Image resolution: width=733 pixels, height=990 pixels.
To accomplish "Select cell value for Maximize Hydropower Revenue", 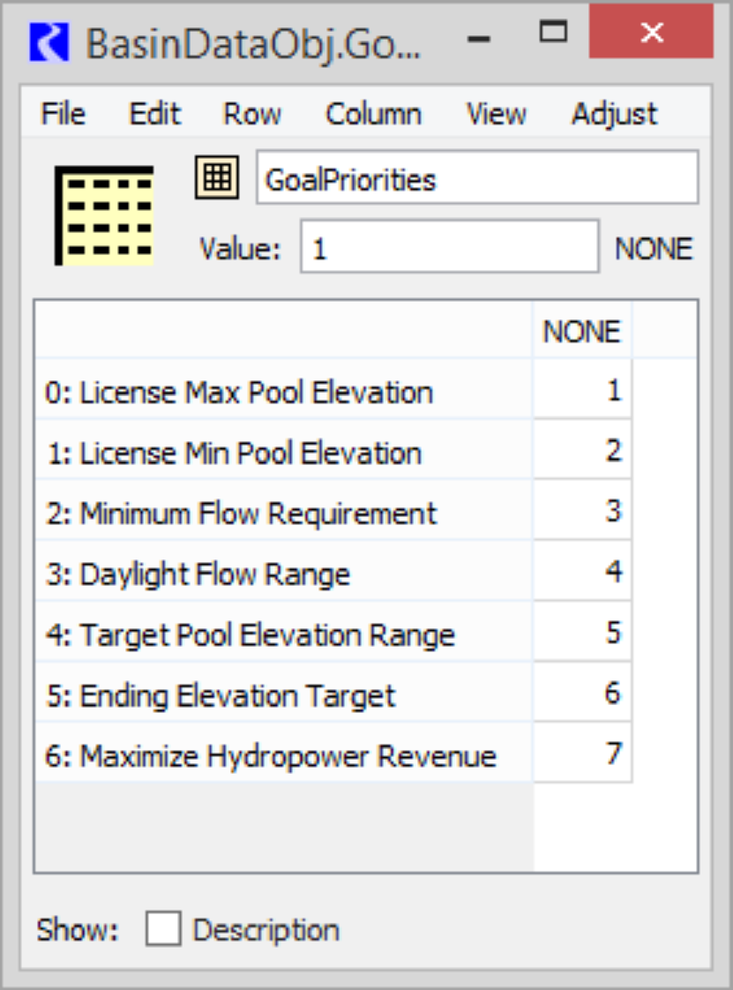I will click(x=581, y=755).
